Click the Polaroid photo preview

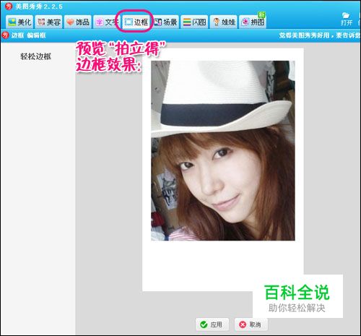(x=223, y=170)
